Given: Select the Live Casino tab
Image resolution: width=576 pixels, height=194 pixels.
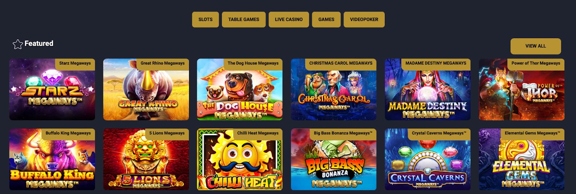Looking at the screenshot, I should pyautogui.click(x=289, y=19).
